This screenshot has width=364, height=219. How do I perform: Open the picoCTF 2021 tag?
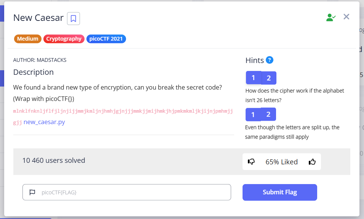coord(106,39)
